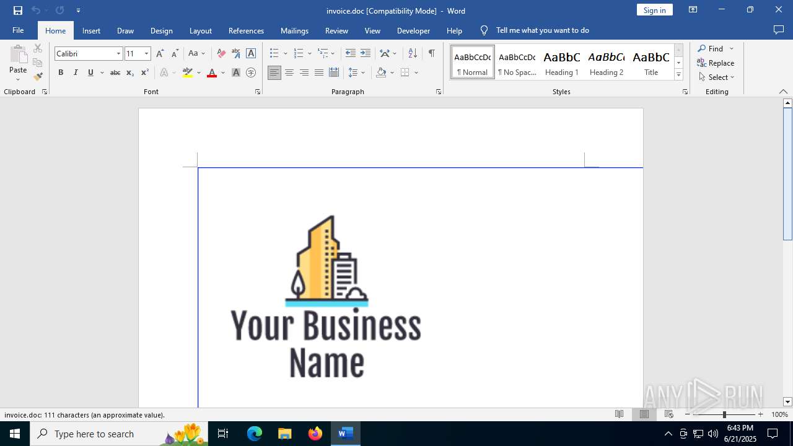Image resolution: width=793 pixels, height=446 pixels.
Task: Click Ribbon Display Options icon
Action: (693, 10)
